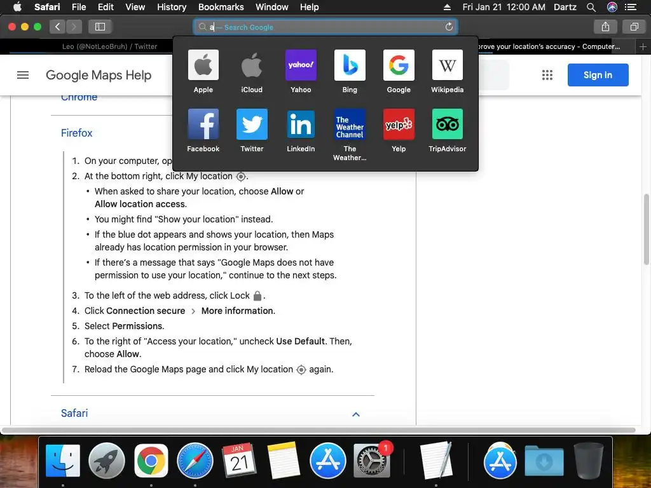
Task: Add a new Safari tab
Action: (643, 46)
